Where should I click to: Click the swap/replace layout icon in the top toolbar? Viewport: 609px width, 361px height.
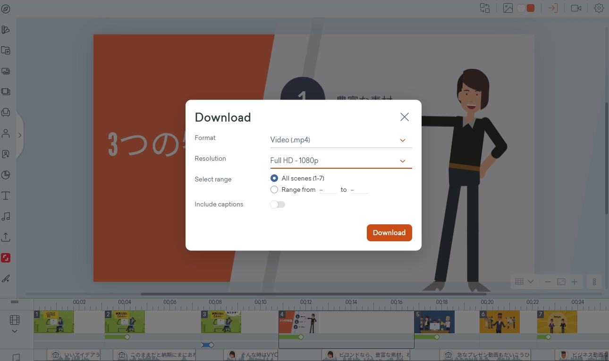click(x=485, y=8)
